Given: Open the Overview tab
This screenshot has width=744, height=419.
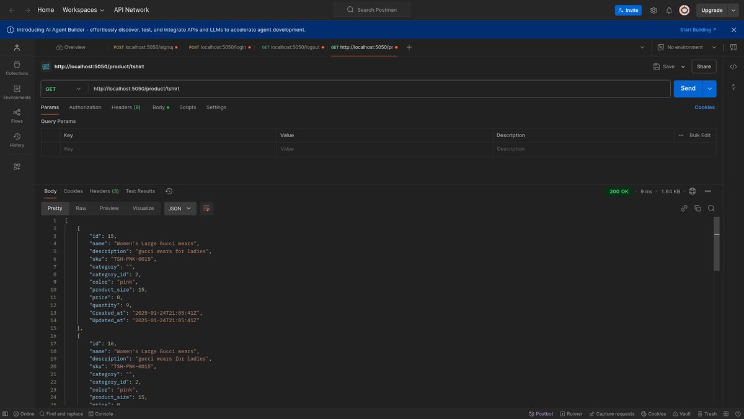Looking at the screenshot, I should [71, 47].
